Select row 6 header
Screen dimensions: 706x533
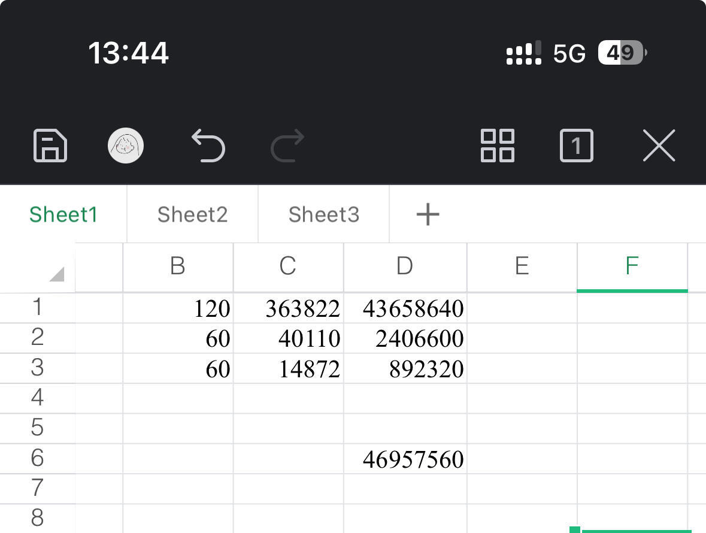[x=37, y=458]
